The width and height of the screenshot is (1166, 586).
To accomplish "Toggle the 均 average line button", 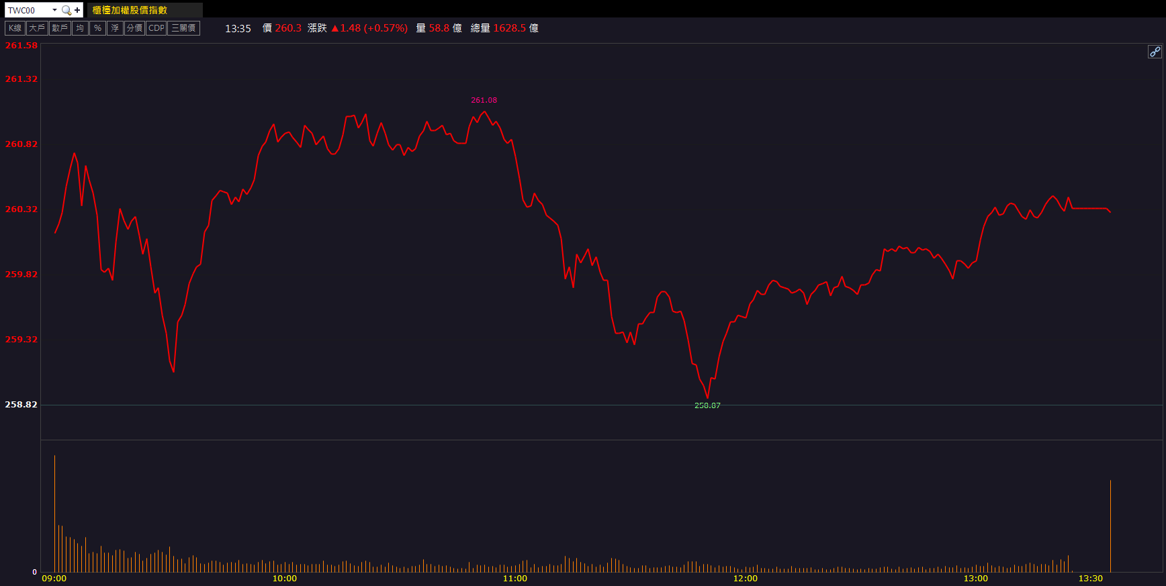I will tap(80, 28).
